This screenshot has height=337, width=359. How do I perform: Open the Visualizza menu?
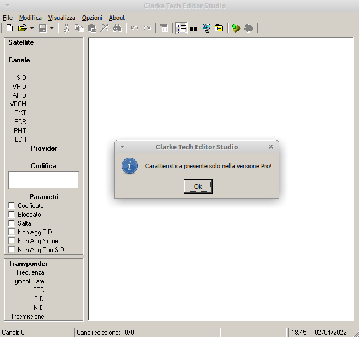click(x=62, y=18)
